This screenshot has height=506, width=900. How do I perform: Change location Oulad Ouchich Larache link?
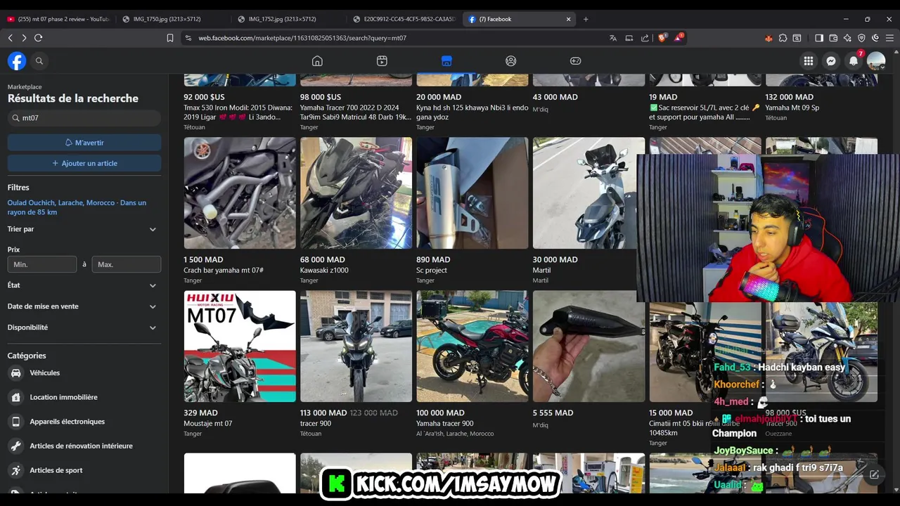77,207
